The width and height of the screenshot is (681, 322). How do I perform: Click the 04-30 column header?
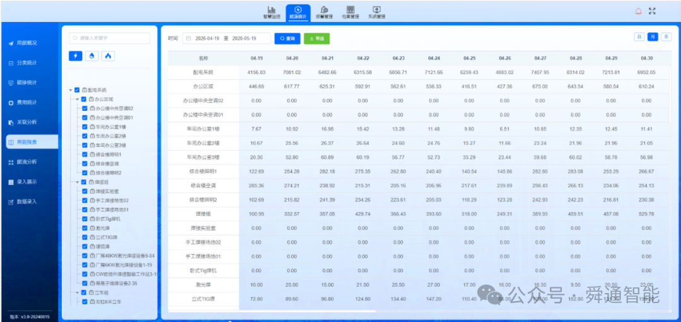tap(647, 58)
